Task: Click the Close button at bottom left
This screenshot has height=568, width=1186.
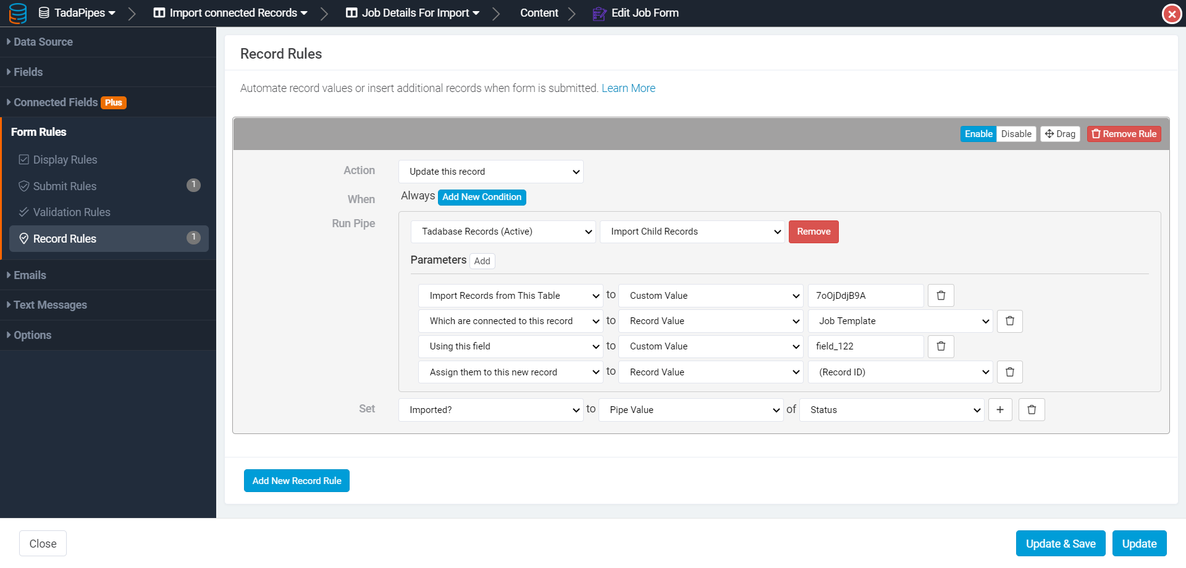Action: point(43,543)
